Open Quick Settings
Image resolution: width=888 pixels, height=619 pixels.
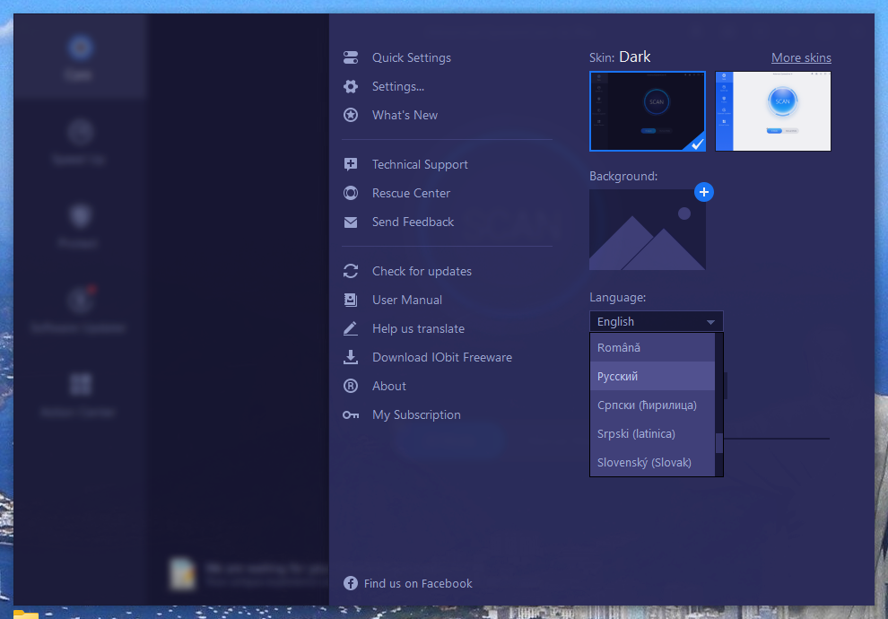[x=411, y=57]
